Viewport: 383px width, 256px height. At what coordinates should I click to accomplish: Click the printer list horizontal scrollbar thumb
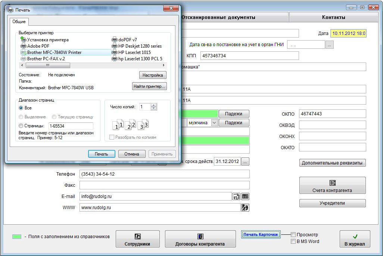[x=48, y=65]
